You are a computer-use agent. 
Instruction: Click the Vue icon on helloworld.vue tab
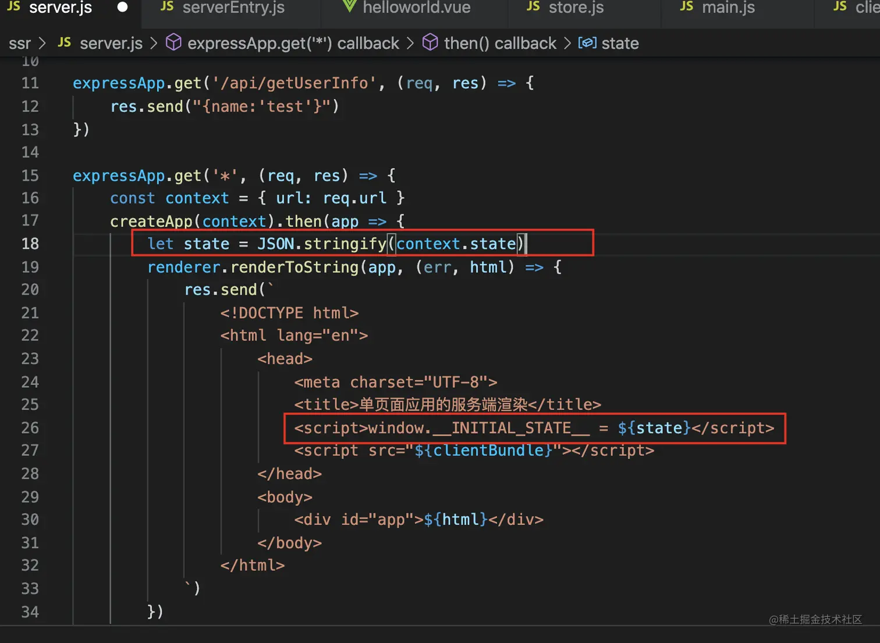[349, 7]
